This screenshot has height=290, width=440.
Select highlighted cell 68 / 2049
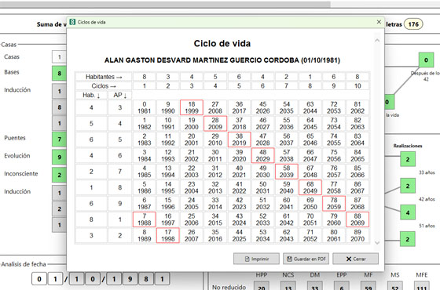coord(310,187)
